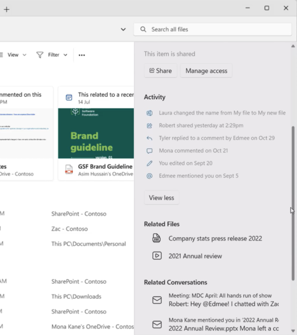
Task: Open the See more ellipsis menu in the toolbar
Action: pos(81,55)
